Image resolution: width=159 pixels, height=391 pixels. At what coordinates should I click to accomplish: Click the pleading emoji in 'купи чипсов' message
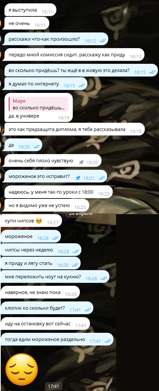click(39, 221)
